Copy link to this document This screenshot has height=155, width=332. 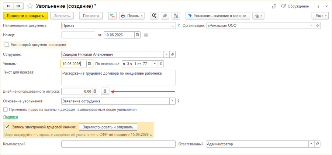point(274,6)
